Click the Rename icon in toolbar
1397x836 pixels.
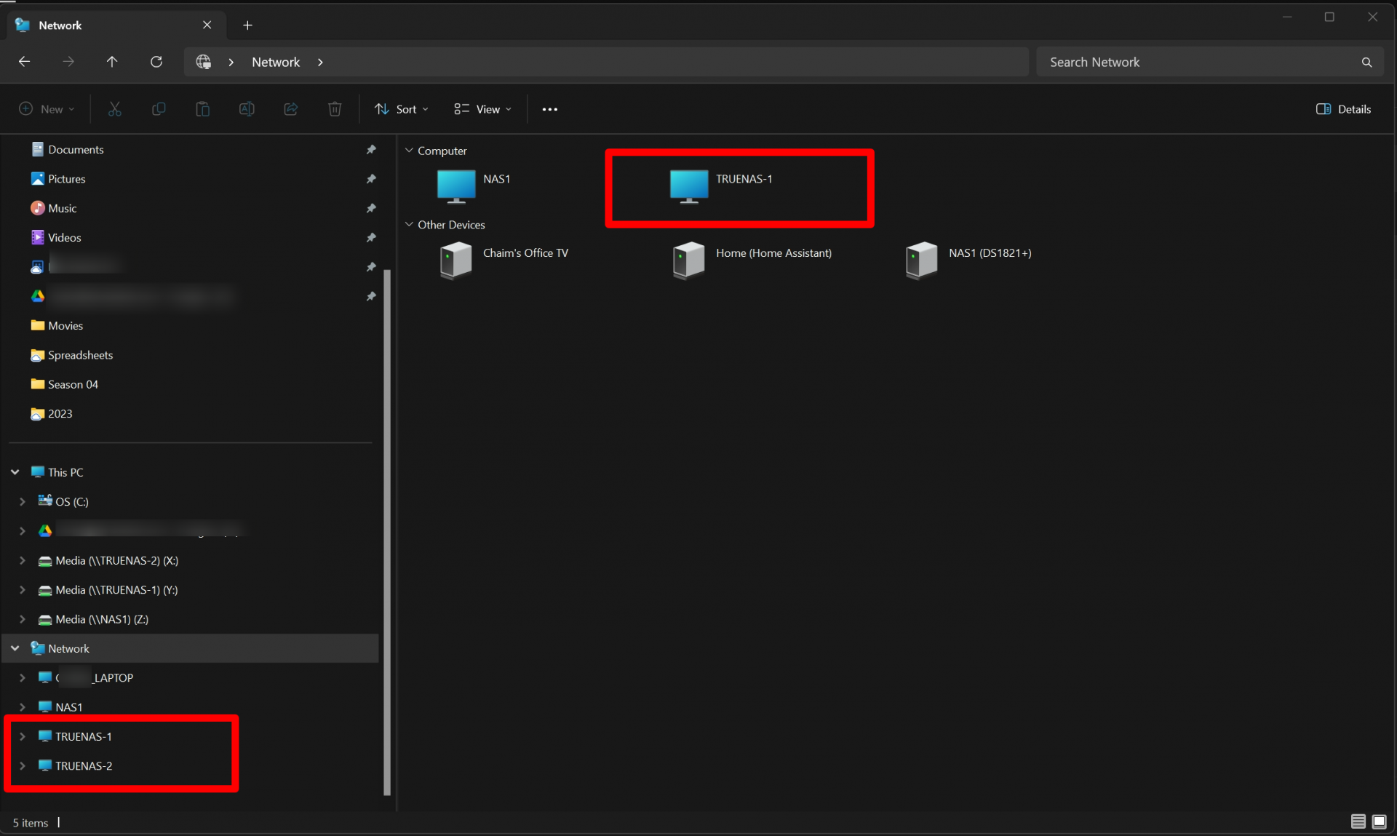[247, 109]
